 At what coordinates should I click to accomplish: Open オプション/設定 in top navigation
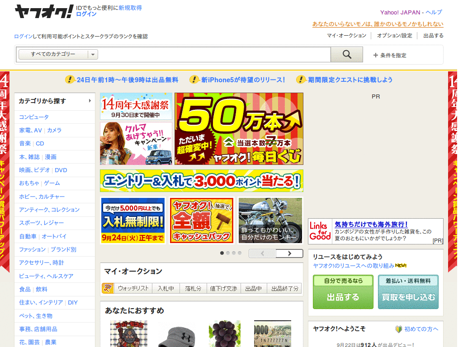coord(394,35)
